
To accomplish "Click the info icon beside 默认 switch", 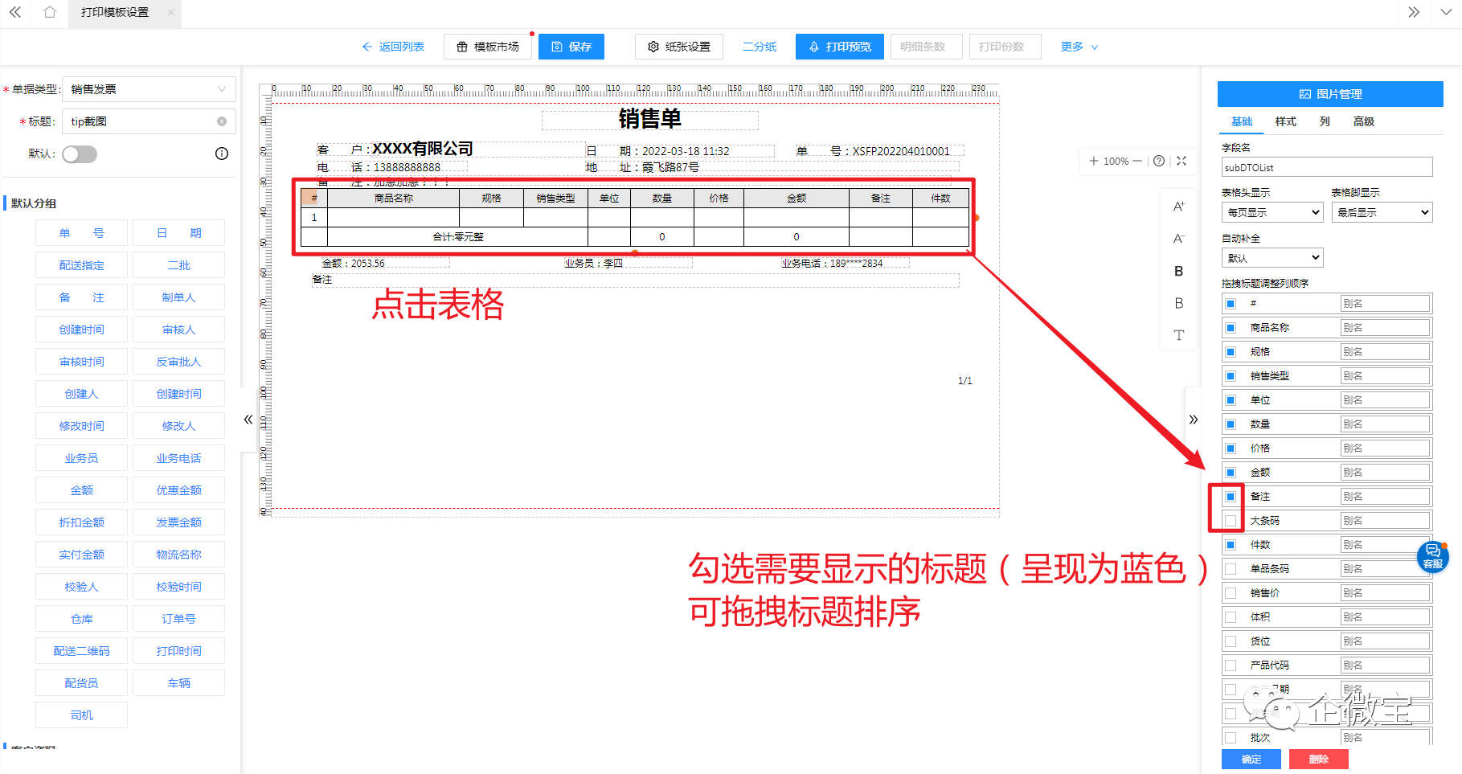I will pyautogui.click(x=222, y=154).
